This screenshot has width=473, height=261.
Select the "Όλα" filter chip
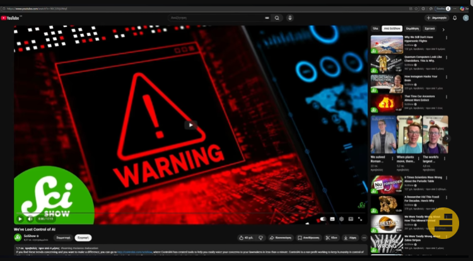click(375, 29)
